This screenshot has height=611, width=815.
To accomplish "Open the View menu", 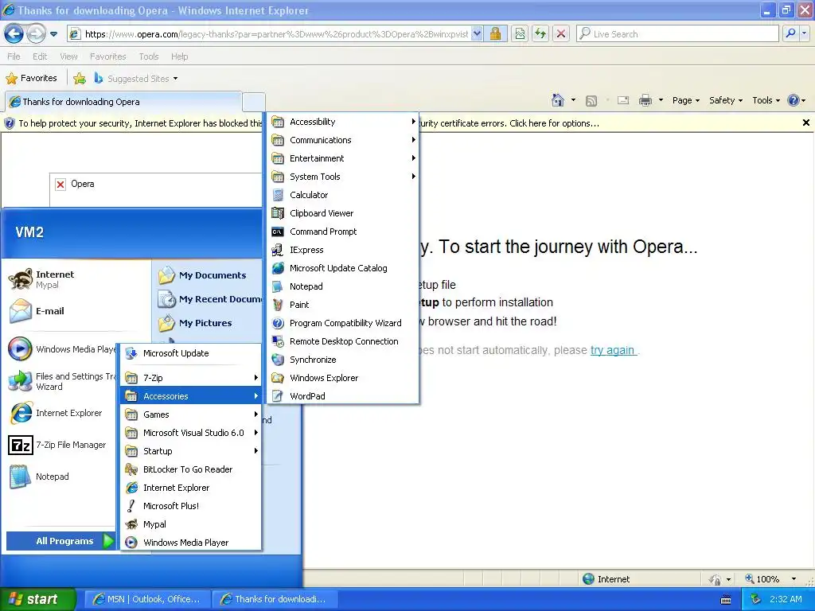I will [x=68, y=56].
